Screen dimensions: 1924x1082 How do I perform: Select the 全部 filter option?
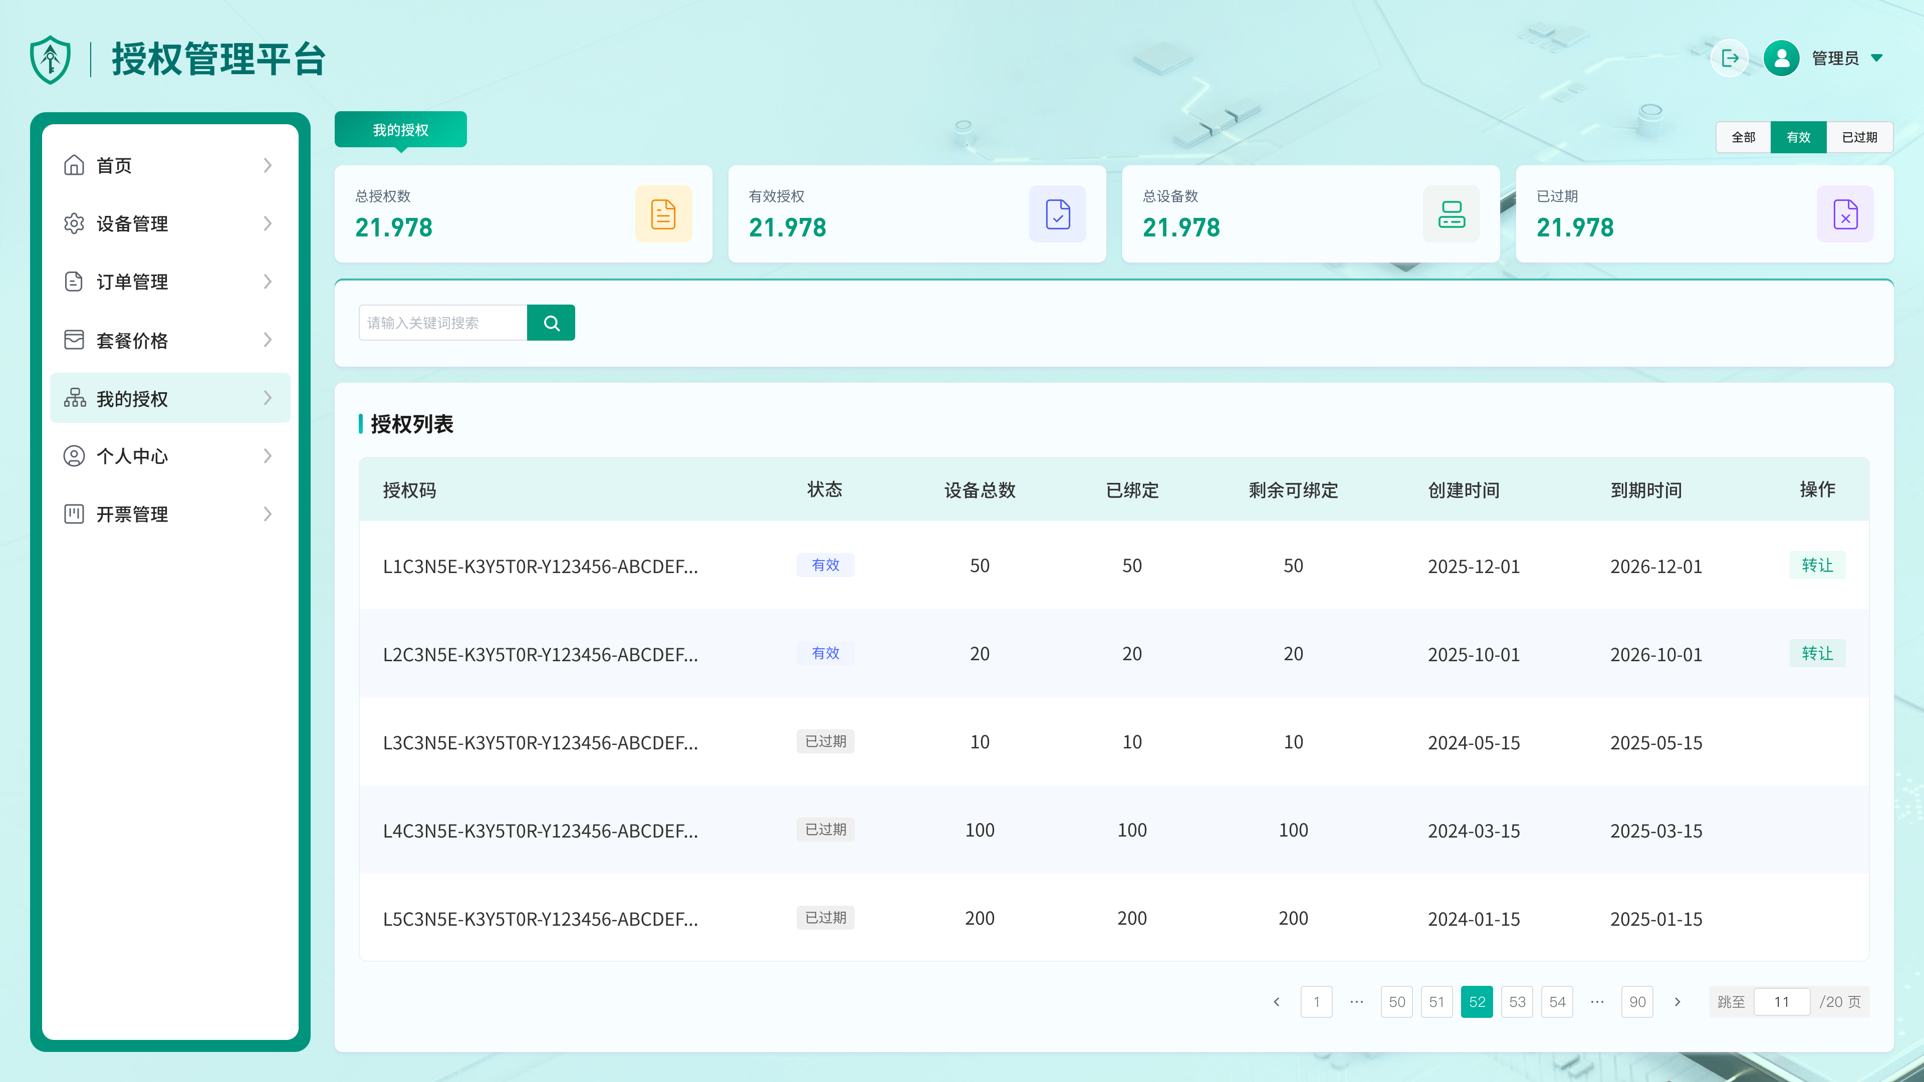click(1743, 137)
